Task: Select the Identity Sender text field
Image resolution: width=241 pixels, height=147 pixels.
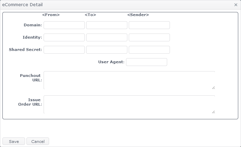Action: point(149,37)
